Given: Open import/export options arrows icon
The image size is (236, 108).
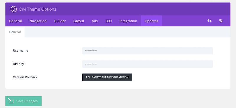Looking at the screenshot, I should [x=209, y=21].
